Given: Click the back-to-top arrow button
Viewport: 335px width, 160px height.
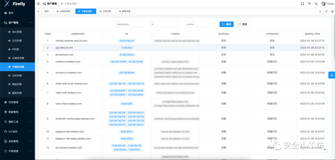Looking at the screenshot, I should pos(325,149).
